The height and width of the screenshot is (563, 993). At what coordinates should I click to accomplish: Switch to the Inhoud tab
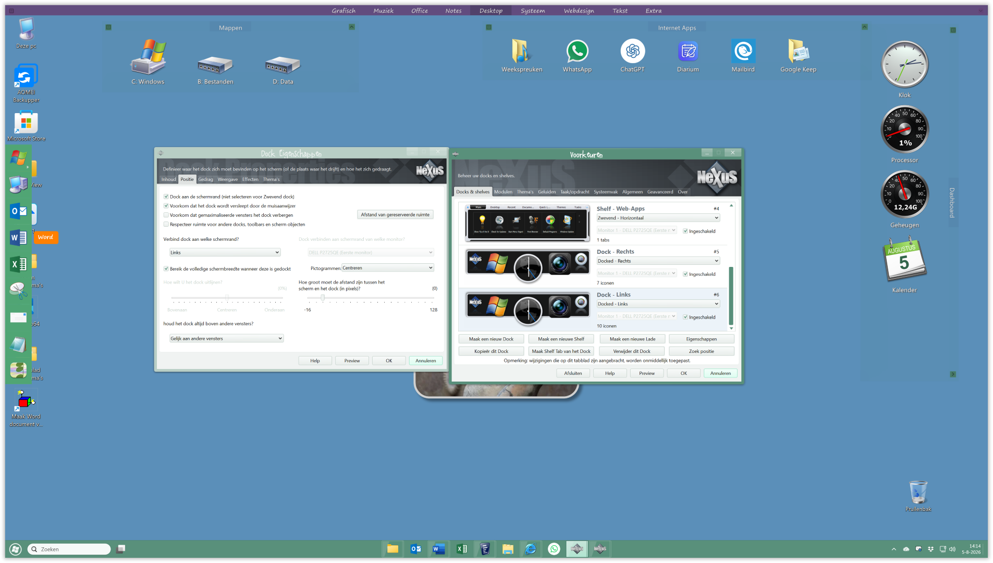[168, 179]
